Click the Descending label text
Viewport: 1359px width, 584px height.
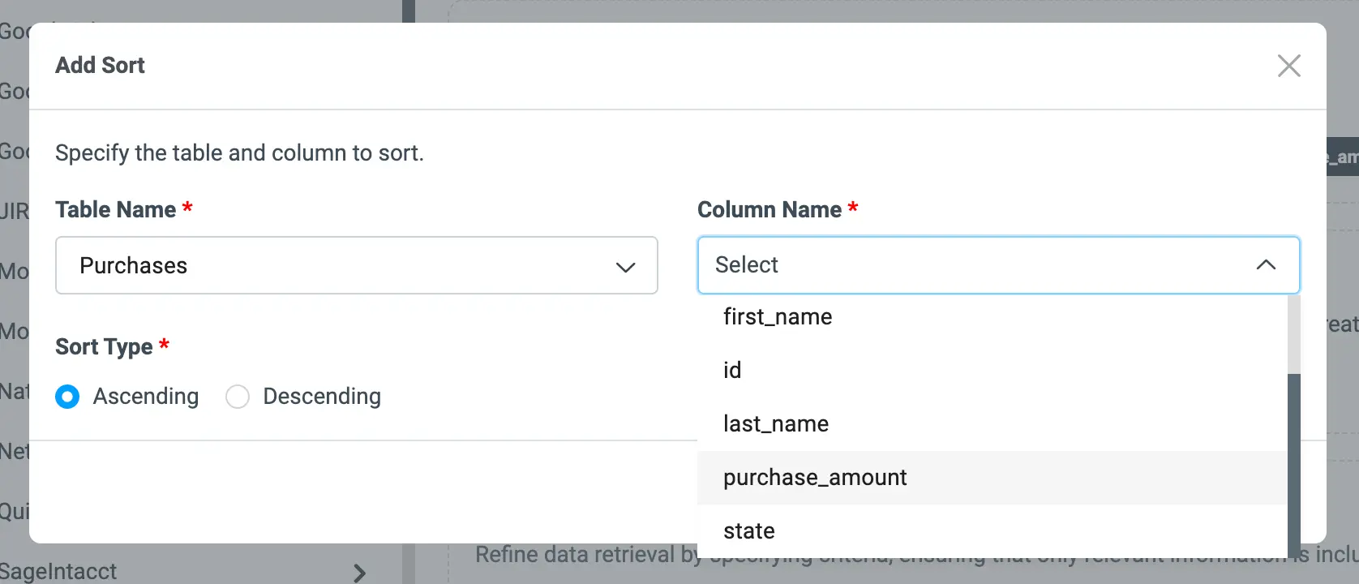322,397
